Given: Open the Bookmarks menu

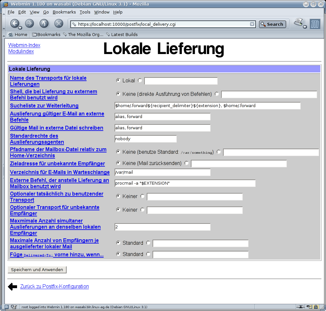Looking at the screenshot, I should click(x=64, y=12).
